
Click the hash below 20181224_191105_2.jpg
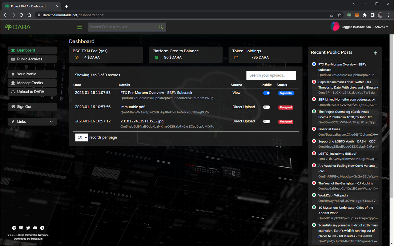coord(167,126)
